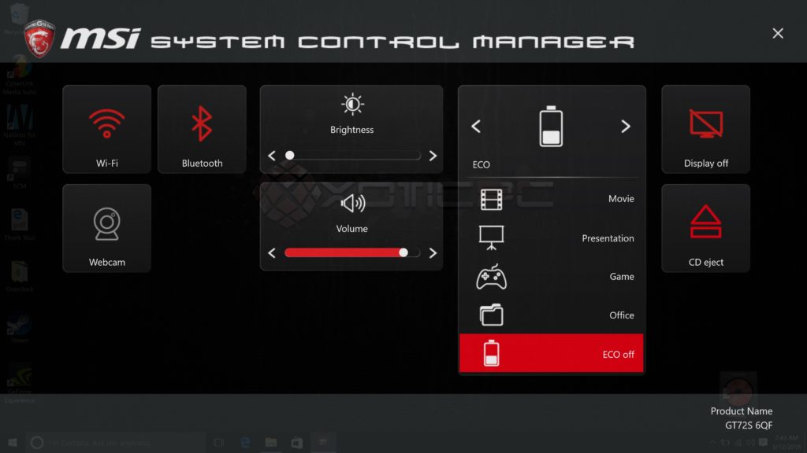
Task: Close System Control Manager window
Action: coord(778,33)
